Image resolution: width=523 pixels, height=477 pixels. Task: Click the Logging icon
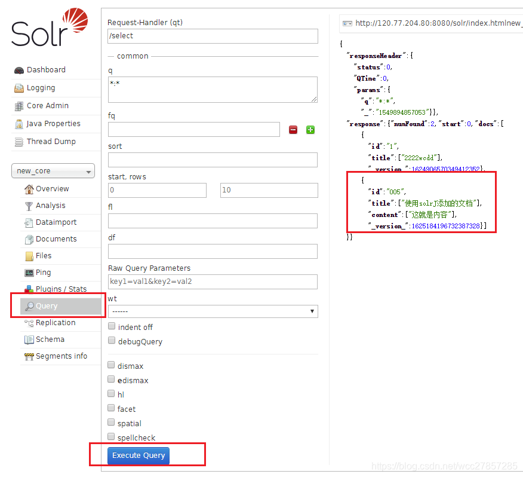[19, 88]
